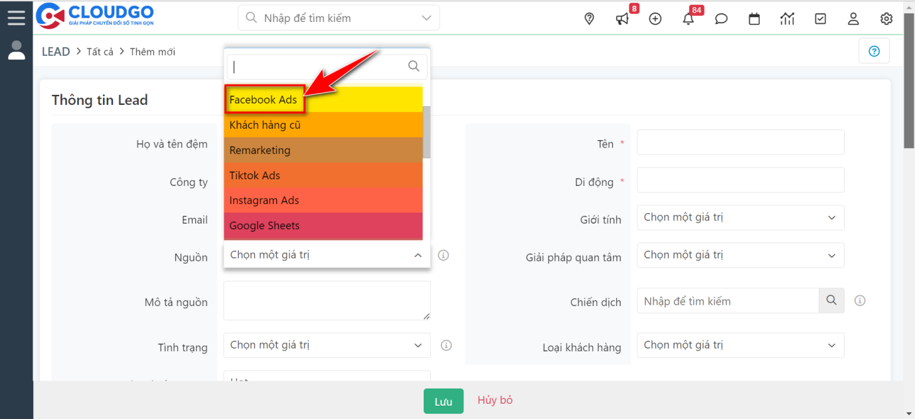Image resolution: width=915 pixels, height=419 pixels.
Task: Click the Chiến dịch search field
Action: [x=728, y=301]
